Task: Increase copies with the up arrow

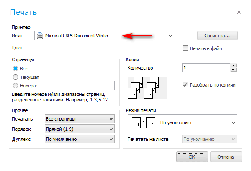Action: click(234, 66)
